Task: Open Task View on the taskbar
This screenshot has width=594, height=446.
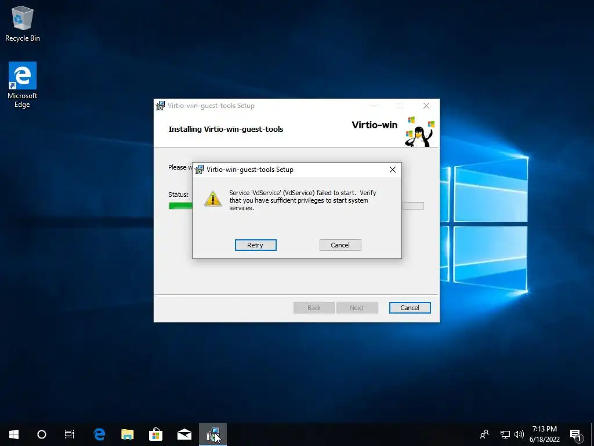Action: (70, 434)
